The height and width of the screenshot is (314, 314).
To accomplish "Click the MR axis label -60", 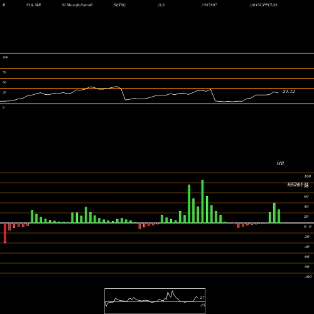I will tap(306, 257).
